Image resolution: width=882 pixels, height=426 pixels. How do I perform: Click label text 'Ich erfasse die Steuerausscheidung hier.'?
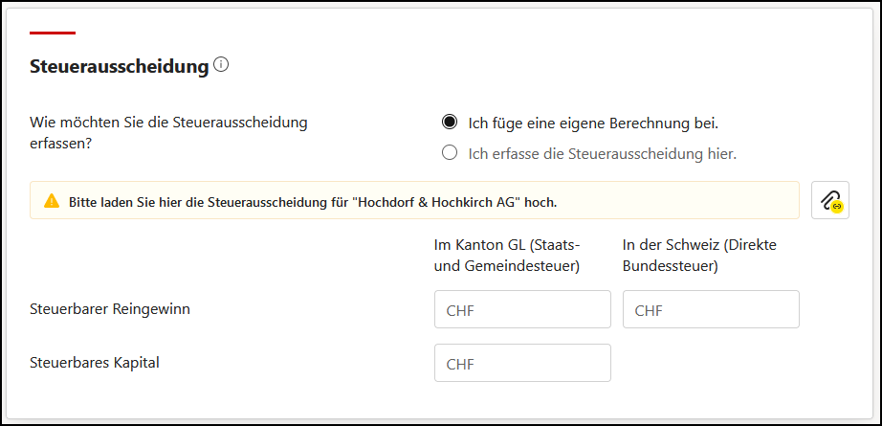click(x=603, y=153)
